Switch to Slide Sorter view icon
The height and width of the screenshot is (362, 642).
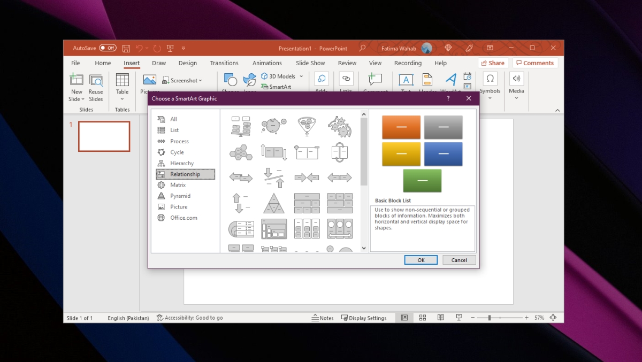pos(423,318)
